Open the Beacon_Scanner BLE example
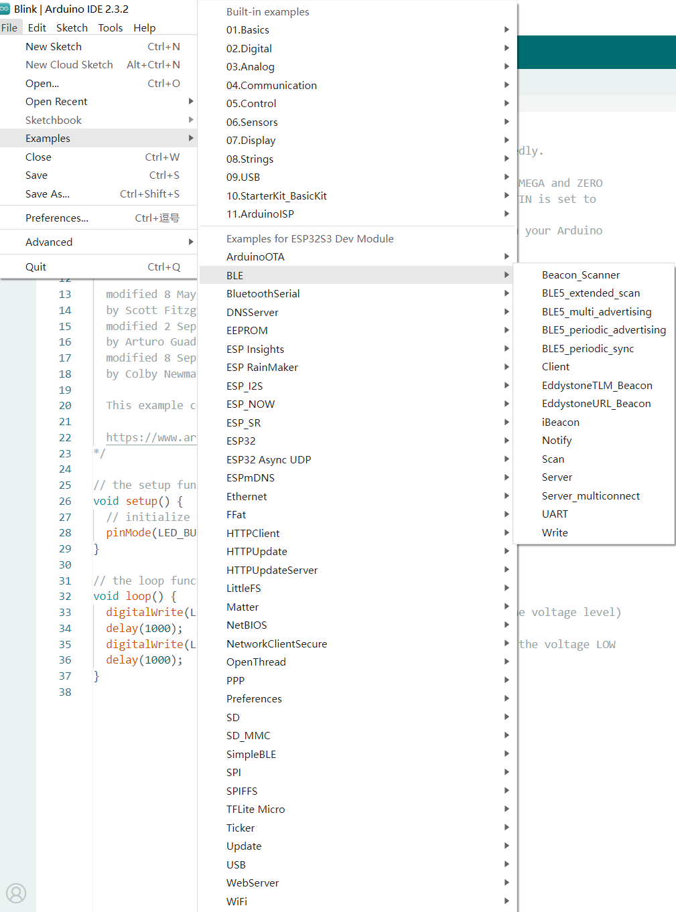This screenshot has height=912, width=676. tap(580, 275)
